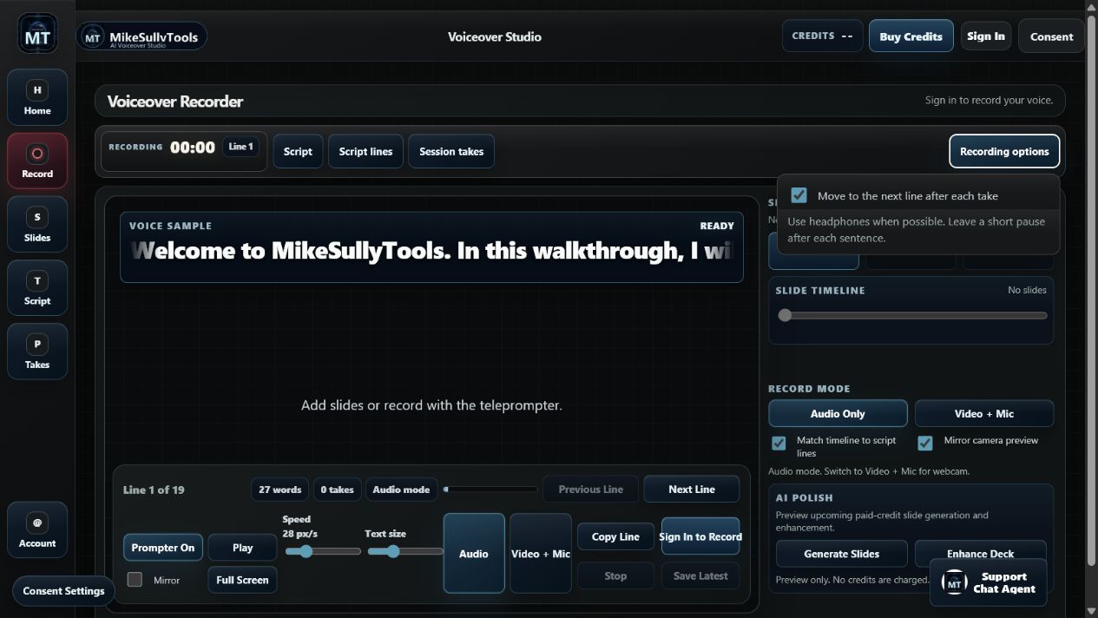The width and height of the screenshot is (1098, 618).
Task: Toggle Move to next line after each take
Action: tap(799, 196)
